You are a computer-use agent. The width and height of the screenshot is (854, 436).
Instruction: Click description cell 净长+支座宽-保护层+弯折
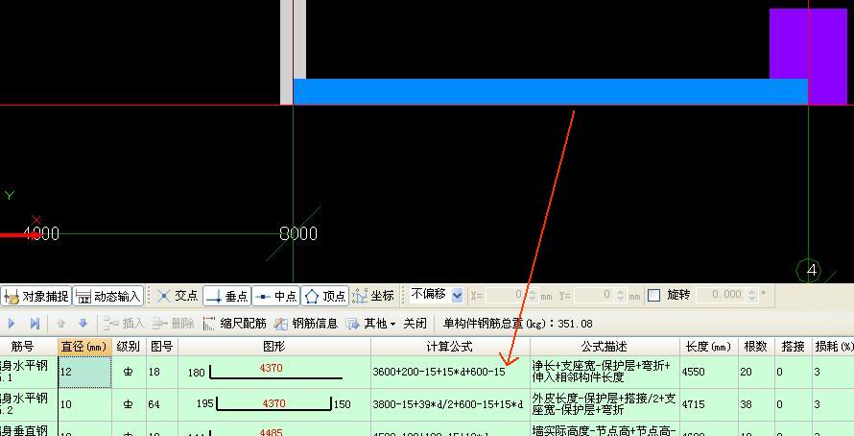(x=605, y=372)
